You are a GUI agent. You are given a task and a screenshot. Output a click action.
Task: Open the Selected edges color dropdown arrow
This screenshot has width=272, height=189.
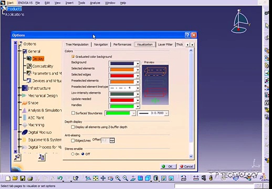(138, 76)
